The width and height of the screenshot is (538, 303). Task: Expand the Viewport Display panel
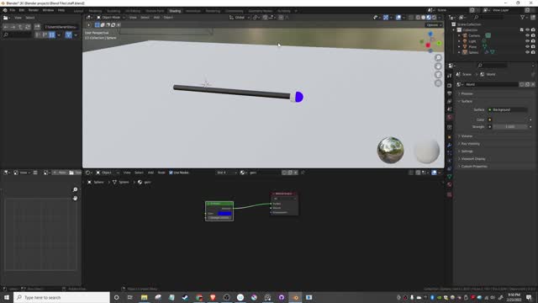pos(472,159)
